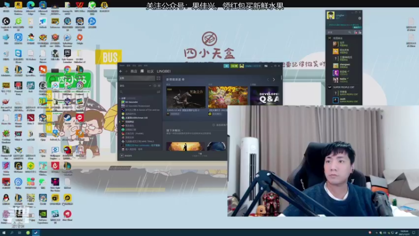This screenshot has width=419, height=236.
Task: Click green wallet balance button in Steam header
Action: pos(234,66)
